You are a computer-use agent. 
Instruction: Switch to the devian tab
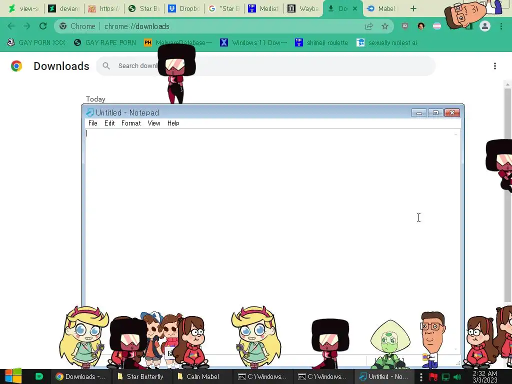[64, 8]
